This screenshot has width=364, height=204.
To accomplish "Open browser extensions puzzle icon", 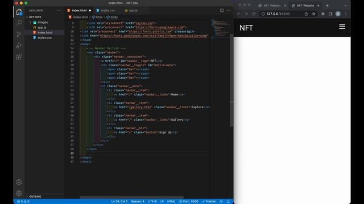I will pyautogui.click(x=323, y=14).
